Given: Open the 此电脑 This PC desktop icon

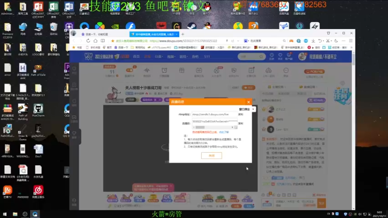Looking at the screenshot, I should pos(38,29).
